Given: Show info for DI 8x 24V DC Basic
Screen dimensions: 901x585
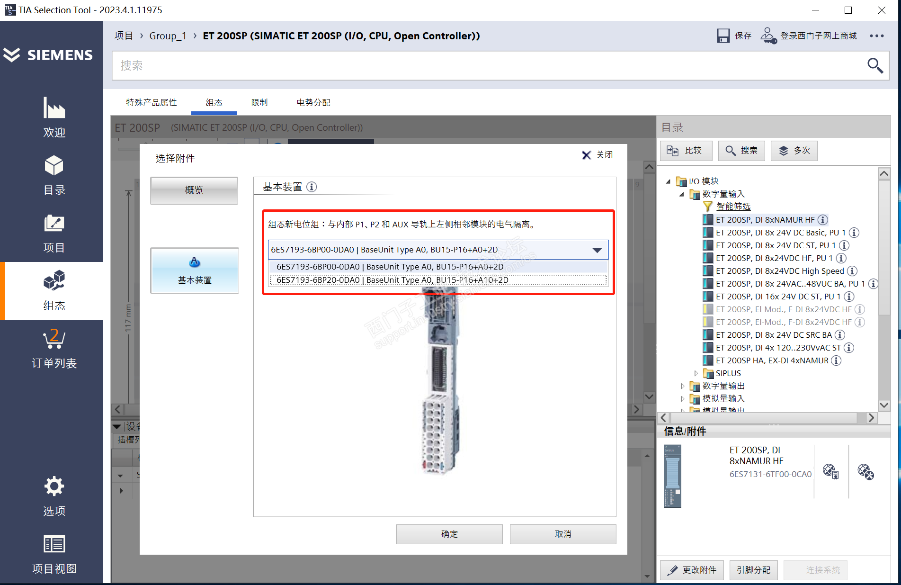Looking at the screenshot, I should pyautogui.click(x=854, y=233).
